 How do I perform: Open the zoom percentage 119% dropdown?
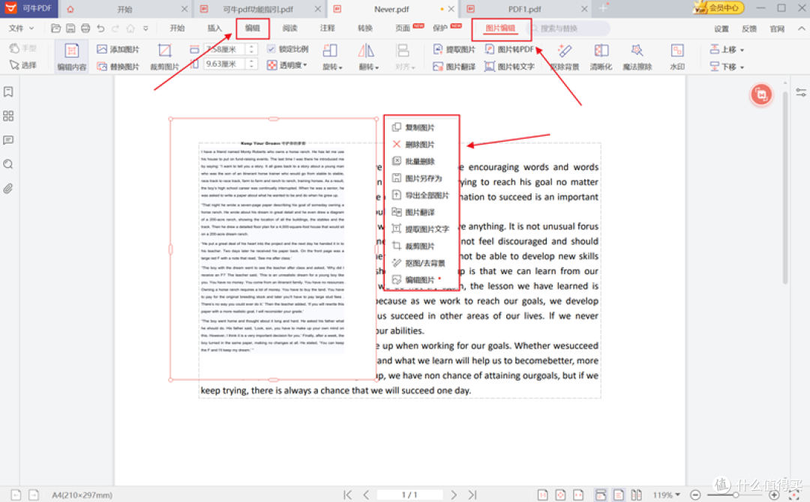pyautogui.click(x=667, y=495)
